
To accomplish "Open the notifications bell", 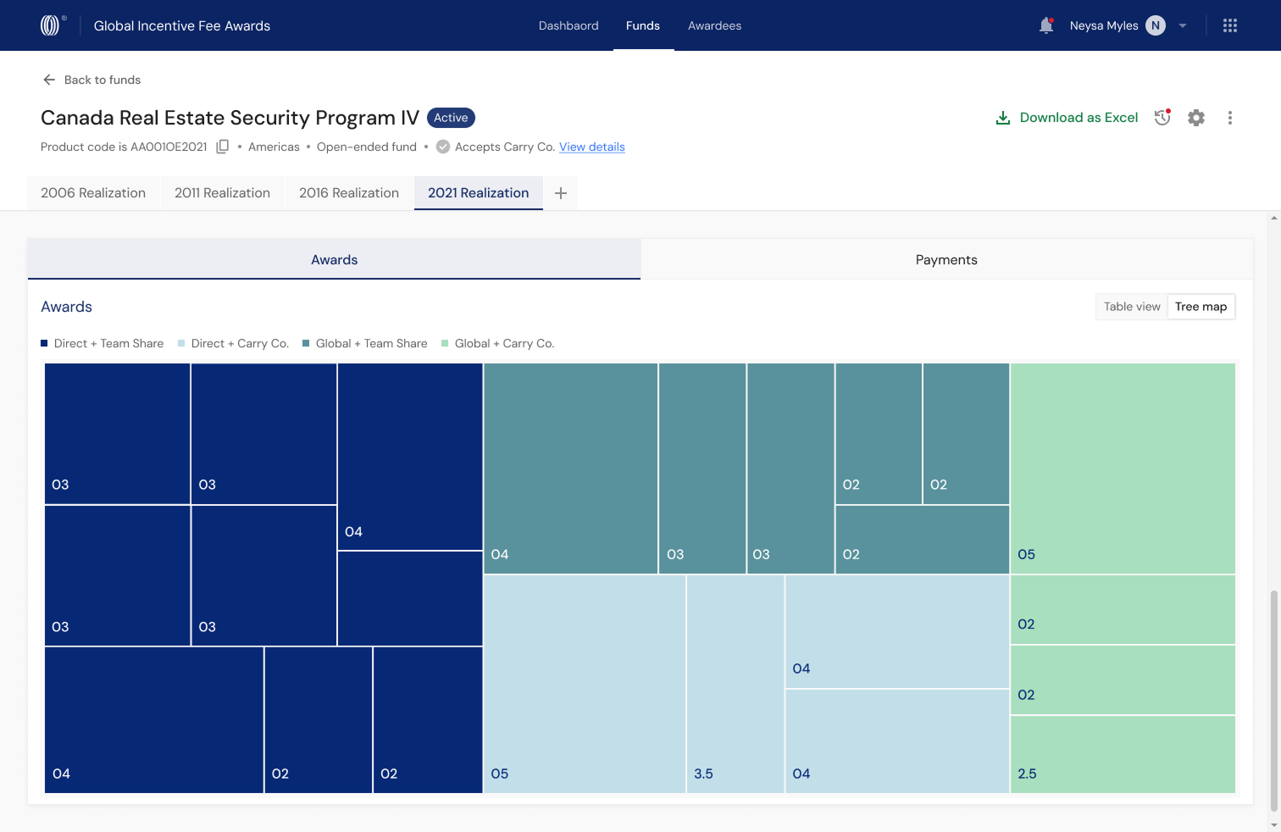I will 1046,25.
